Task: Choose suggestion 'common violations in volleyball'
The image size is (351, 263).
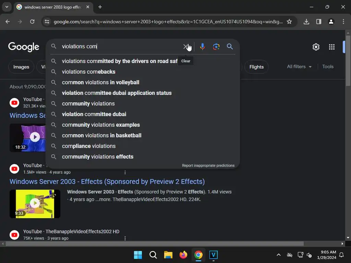Action: click(x=143, y=82)
